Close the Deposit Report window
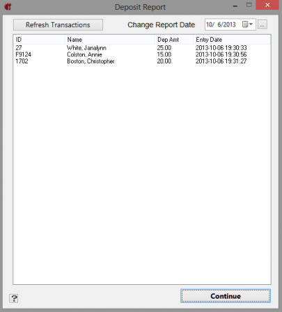 coord(267,5)
